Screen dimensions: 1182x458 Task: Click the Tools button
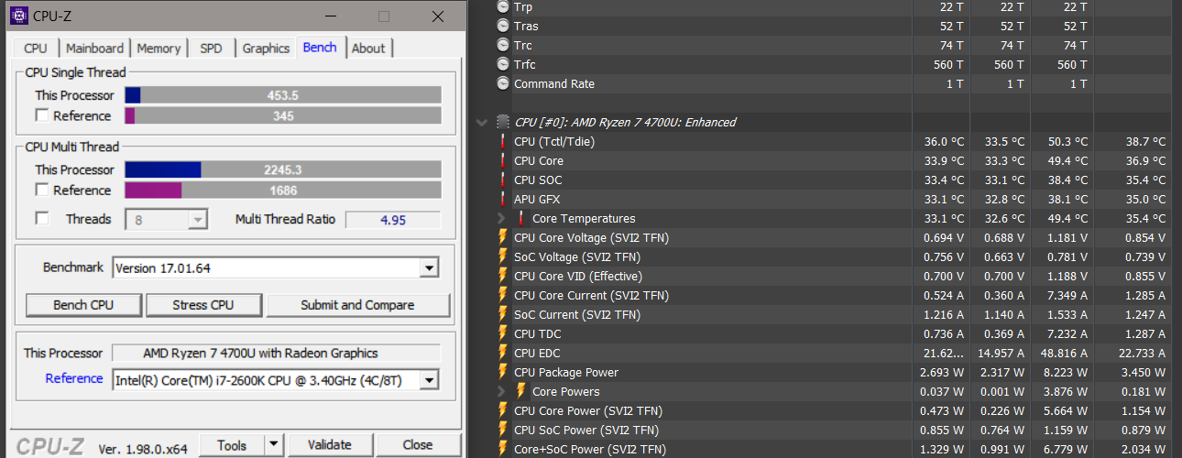pos(232,445)
